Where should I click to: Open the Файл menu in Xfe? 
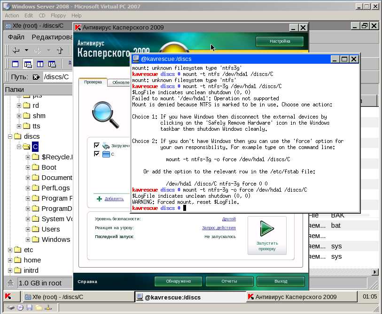[16, 37]
